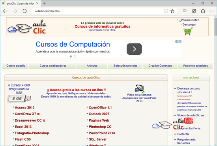Select the second ad carousel dot
The width and height of the screenshot is (217, 146).
pos(75,56)
